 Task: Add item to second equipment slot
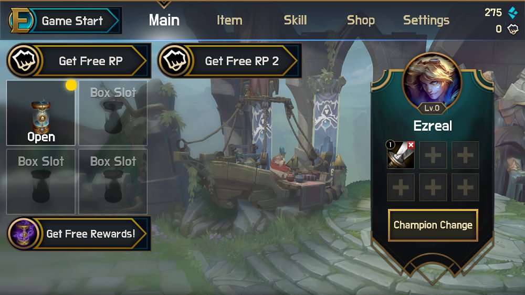coord(433,155)
